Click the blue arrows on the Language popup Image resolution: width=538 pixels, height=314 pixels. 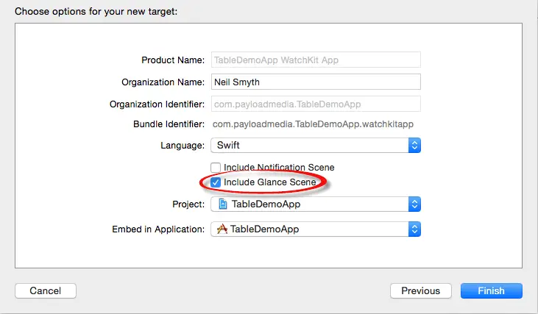point(414,145)
